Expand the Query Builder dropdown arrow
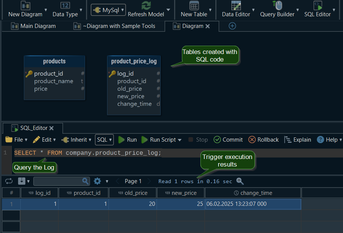This screenshot has height=233, width=343. click(x=298, y=10)
